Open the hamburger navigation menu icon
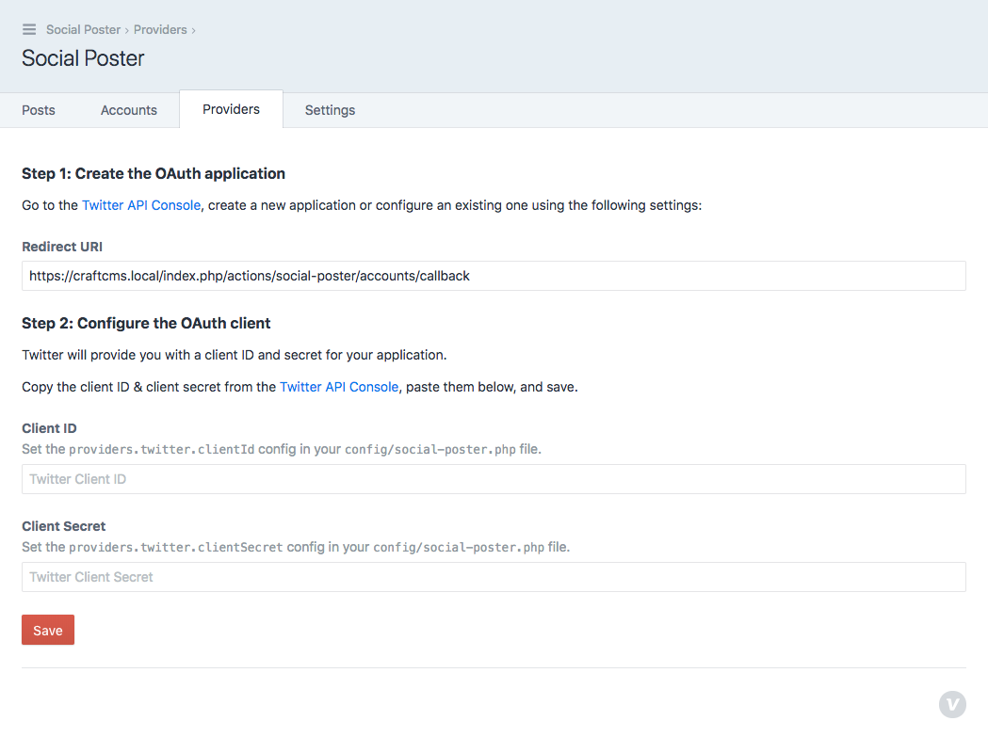This screenshot has height=753, width=988. click(29, 29)
